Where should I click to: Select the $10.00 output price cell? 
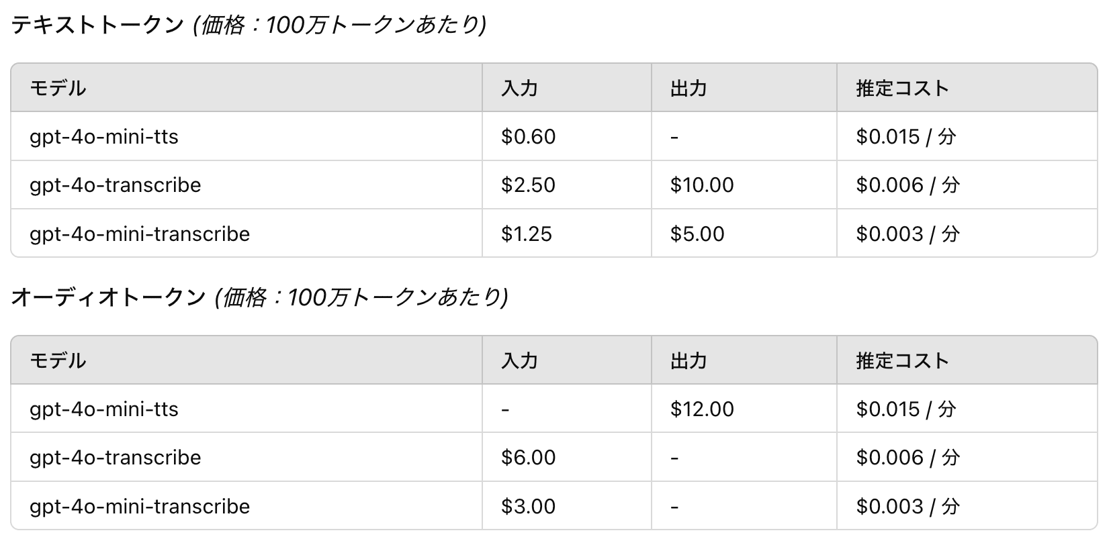(702, 185)
